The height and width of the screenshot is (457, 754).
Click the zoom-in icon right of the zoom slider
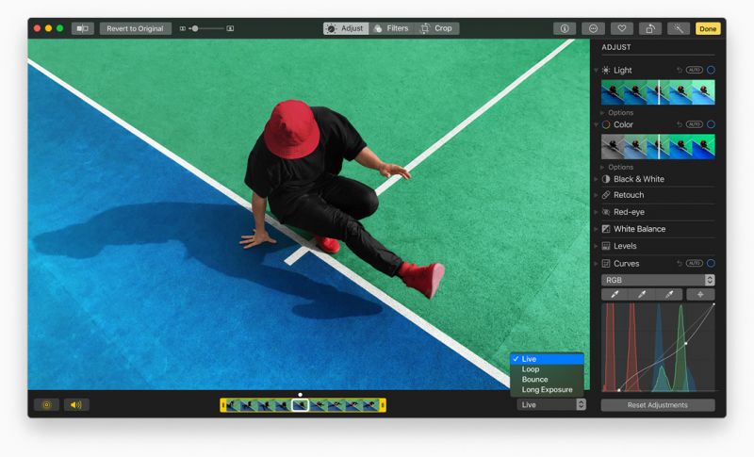230,28
